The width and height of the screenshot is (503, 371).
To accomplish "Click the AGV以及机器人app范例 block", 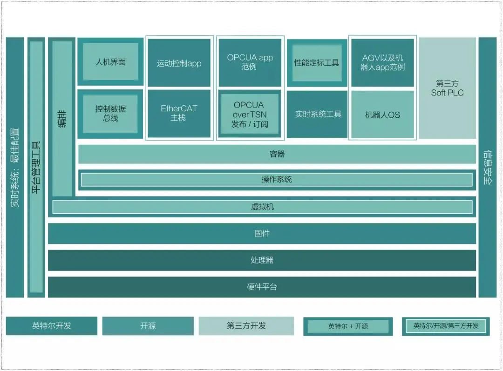I will 382,62.
